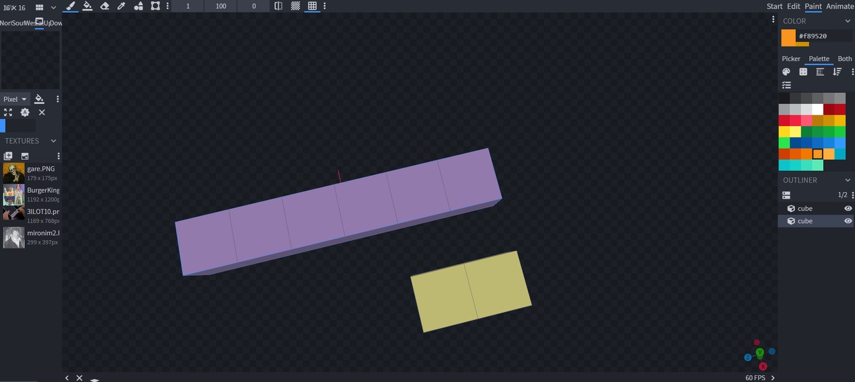Choose the Eraser tool

105,6
